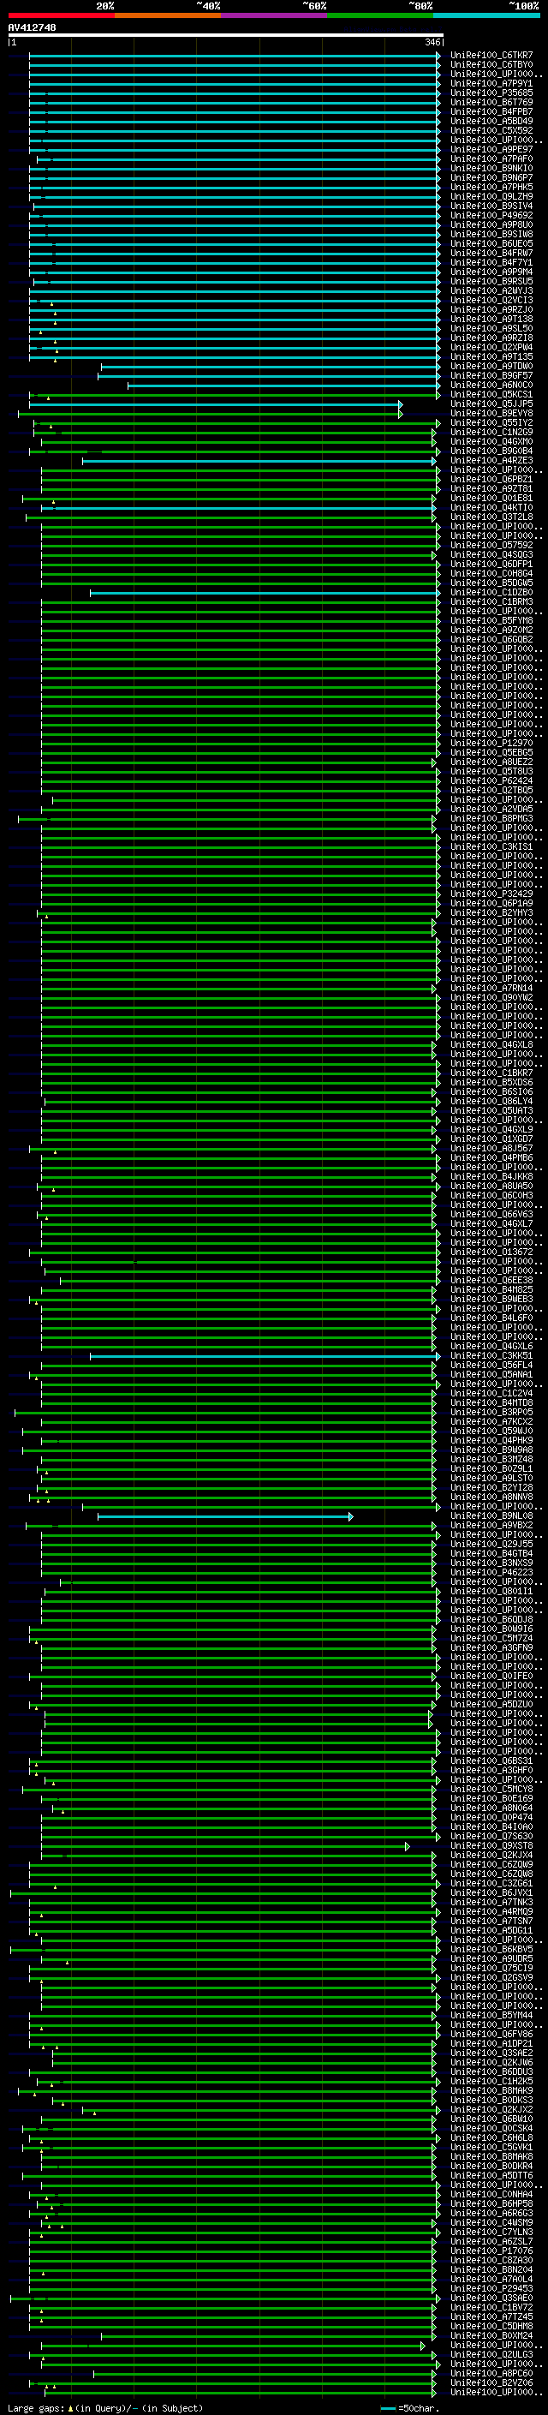Click label UniRef100_P62424
Screen dimensions: 548x2415
[x=491, y=781]
